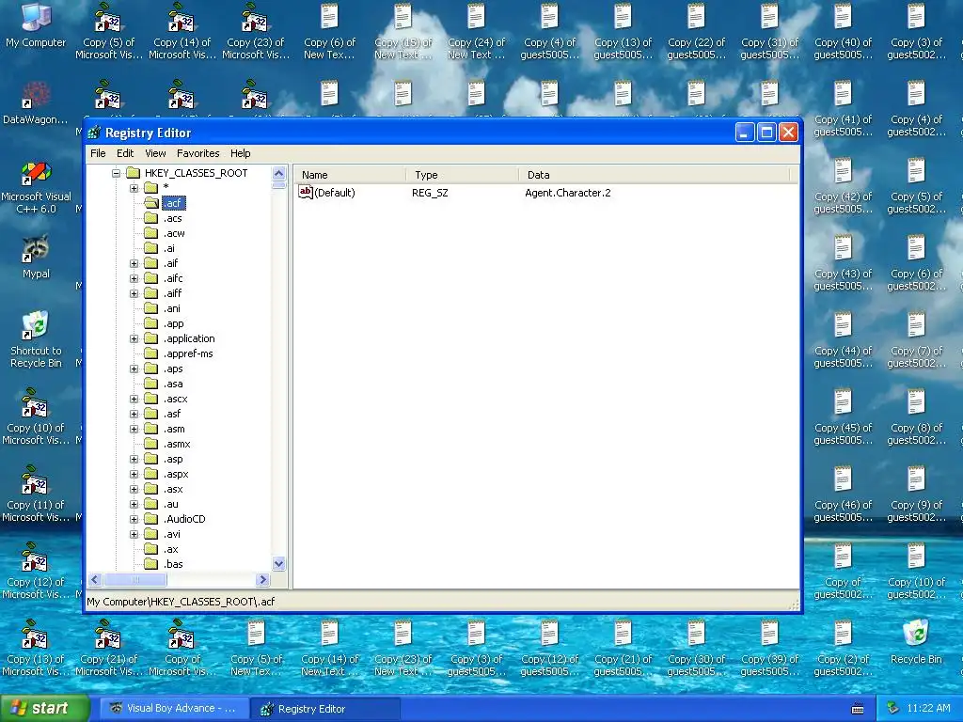
Task: Sort by the Name column header
Action: tap(350, 175)
